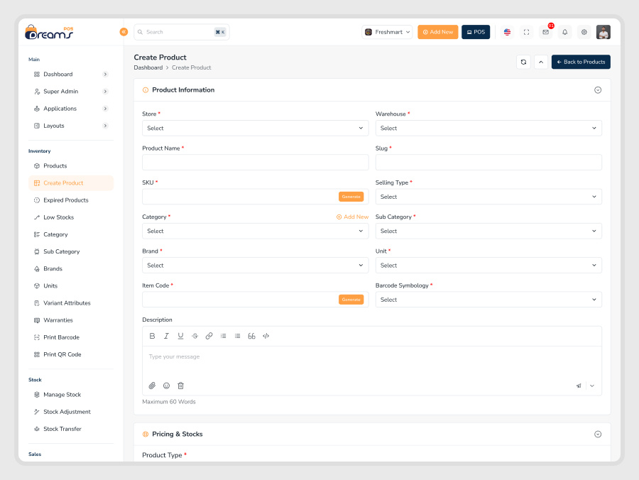Open the emoji picker in the description editor
Viewport: 639px width, 480px height.
[x=166, y=385]
